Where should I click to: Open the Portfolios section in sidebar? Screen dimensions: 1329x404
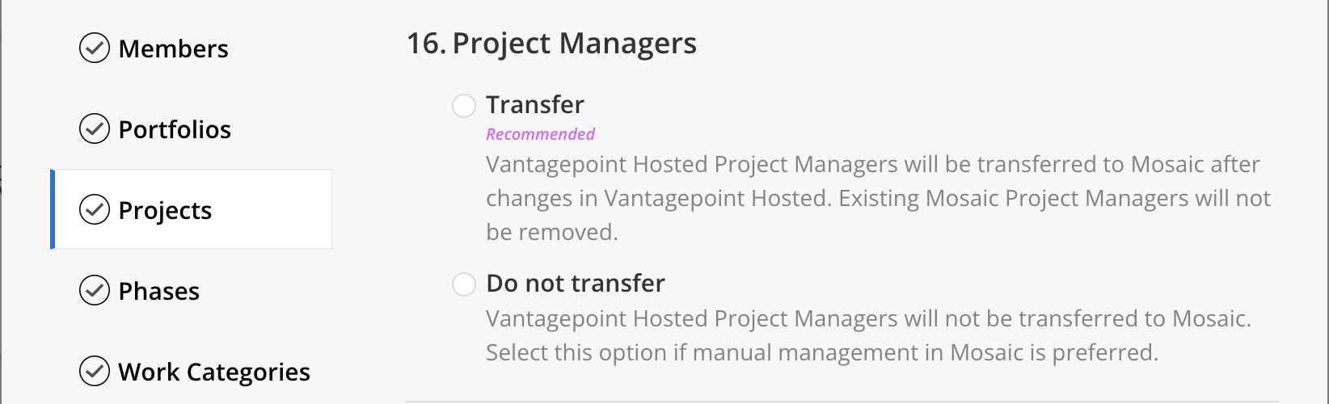[175, 129]
